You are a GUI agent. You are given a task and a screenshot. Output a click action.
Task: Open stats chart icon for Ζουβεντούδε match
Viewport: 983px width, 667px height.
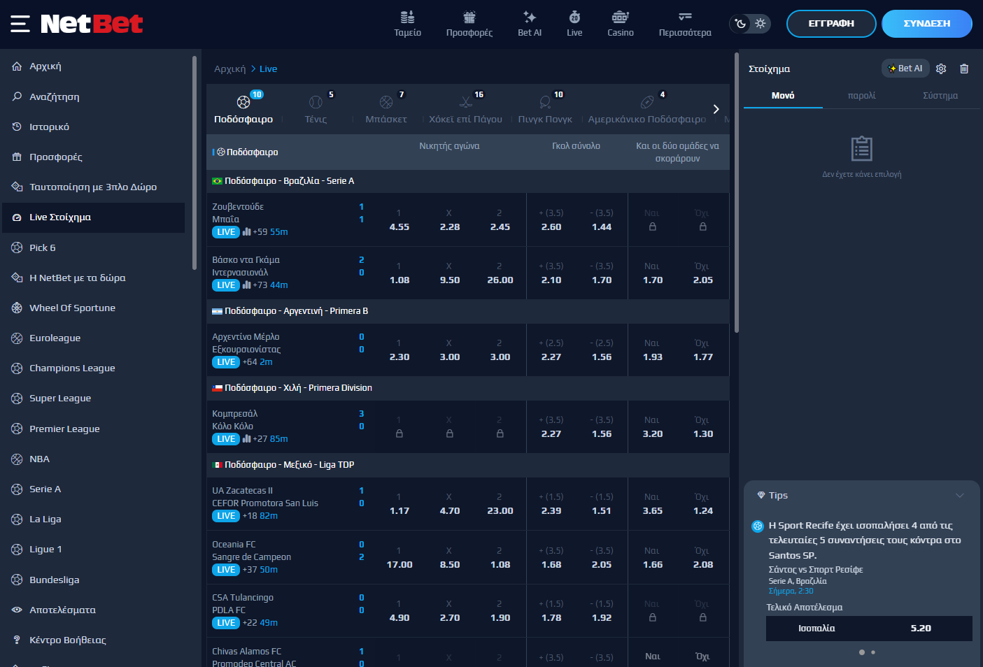pyautogui.click(x=246, y=231)
